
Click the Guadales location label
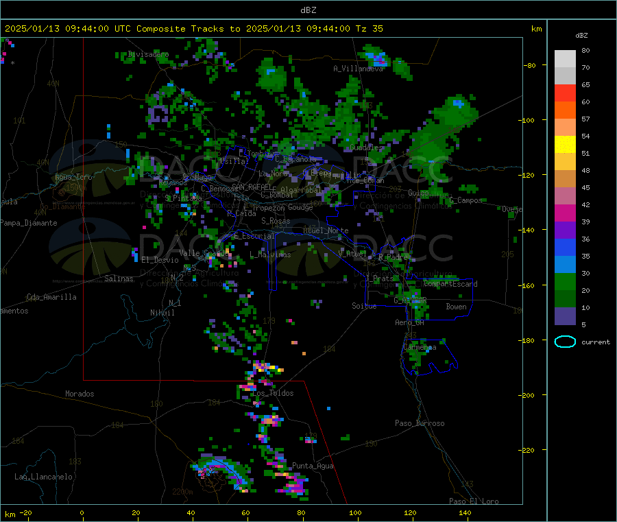point(366,147)
